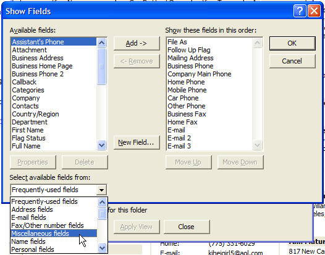Click dropdown list scroll down arrow
Image resolution: width=325 pixels, height=255 pixels.
coord(102,248)
